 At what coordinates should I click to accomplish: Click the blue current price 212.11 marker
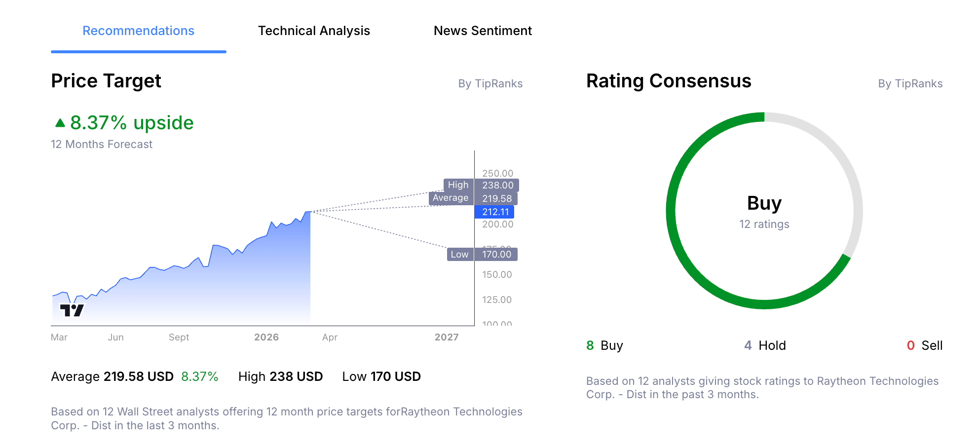[x=493, y=212]
